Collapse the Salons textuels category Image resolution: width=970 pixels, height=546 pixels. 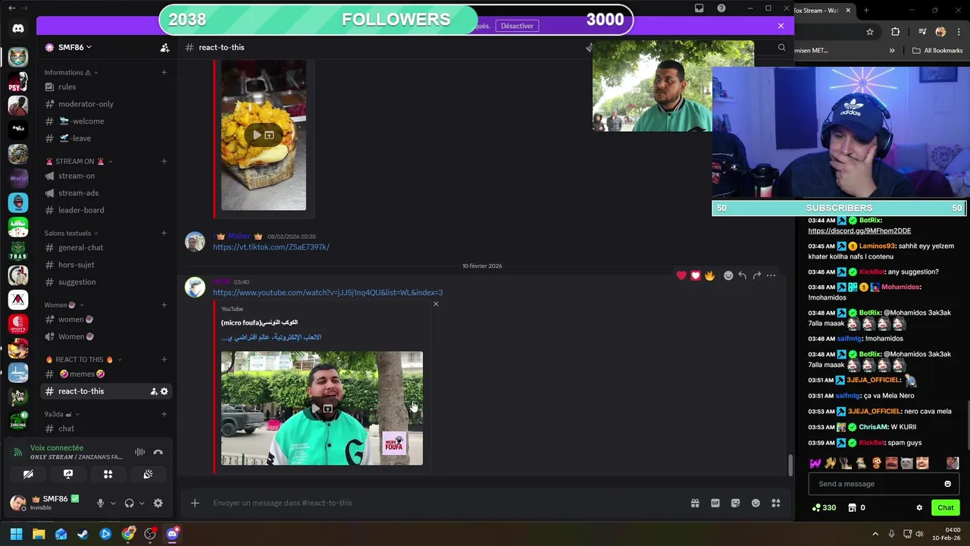(71, 233)
